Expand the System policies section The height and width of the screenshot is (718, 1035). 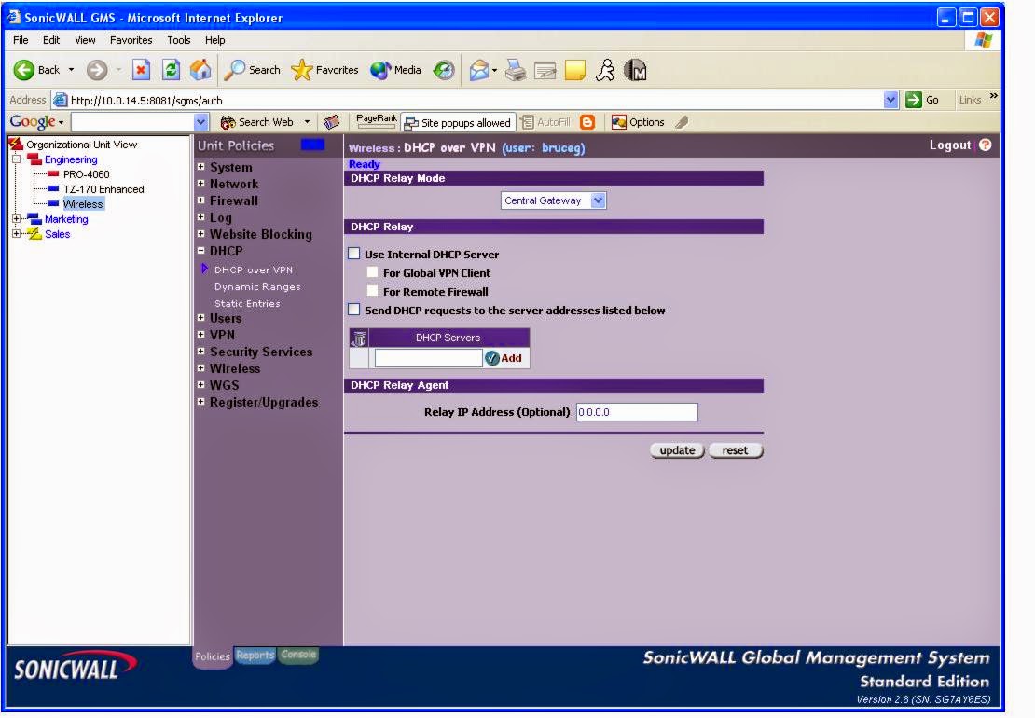click(200, 166)
